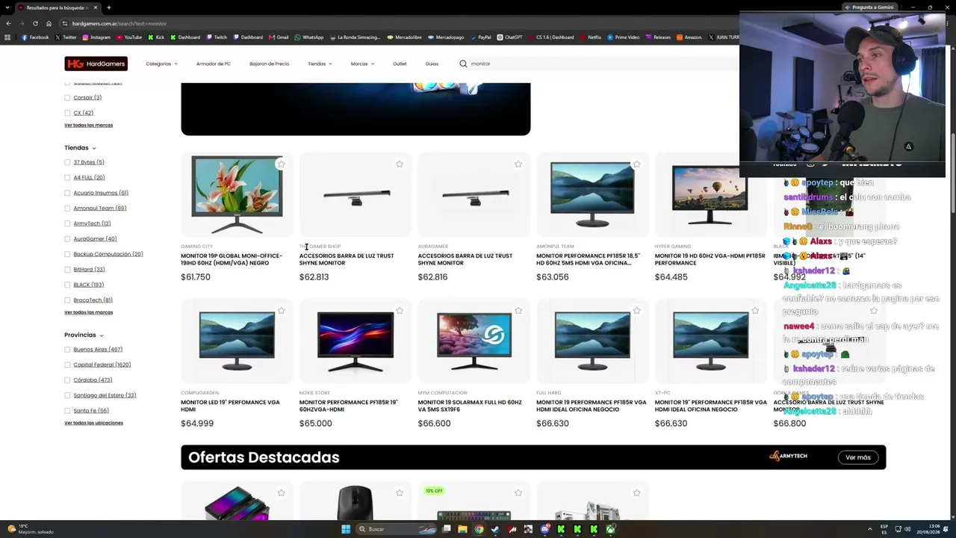
Task: Expand the Categorías dropdown menu
Action: pyautogui.click(x=161, y=64)
